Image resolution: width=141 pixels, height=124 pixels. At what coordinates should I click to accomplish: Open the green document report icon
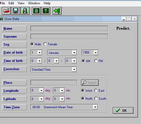36,11
